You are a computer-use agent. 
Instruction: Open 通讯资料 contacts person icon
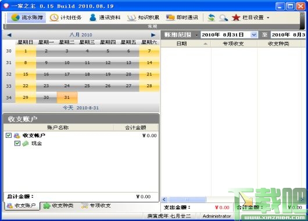click(x=105, y=17)
